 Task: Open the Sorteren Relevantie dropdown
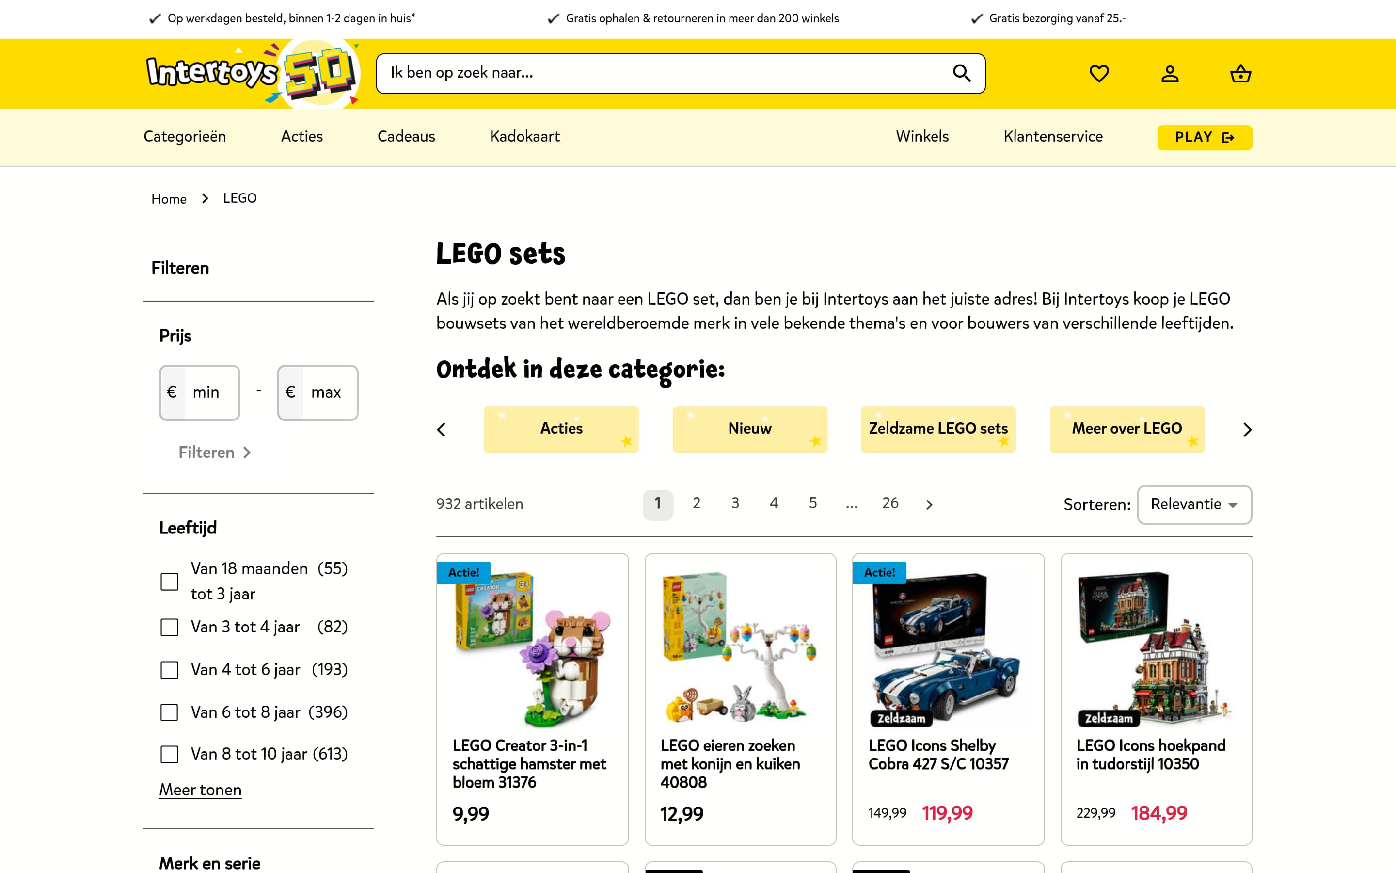pos(1193,504)
